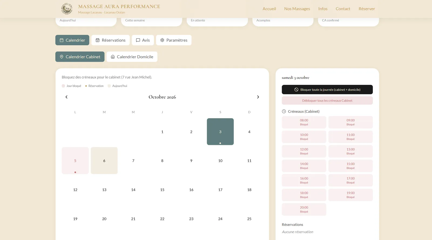Viewport: 432px width, 240px height.
Task: Pick October 1 in the calendar
Action: tap(162, 132)
